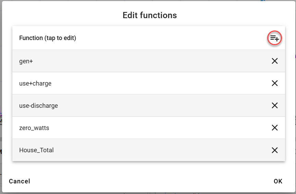
Task: Dismiss the dialog via the dimmed left backdrop
Action: pos(1,94)
